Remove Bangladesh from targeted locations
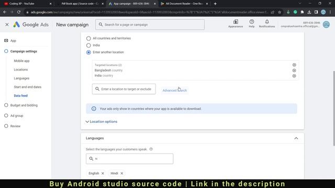 point(294,70)
